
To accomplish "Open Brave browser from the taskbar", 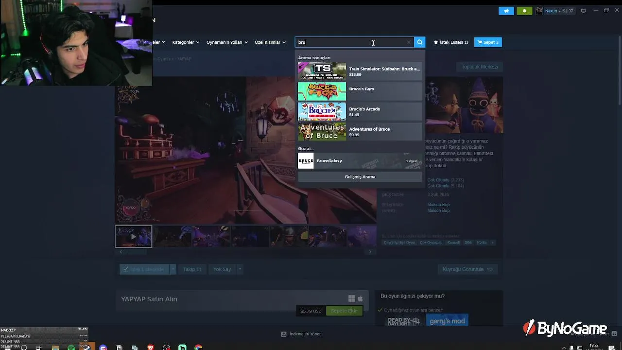I will point(151,348).
